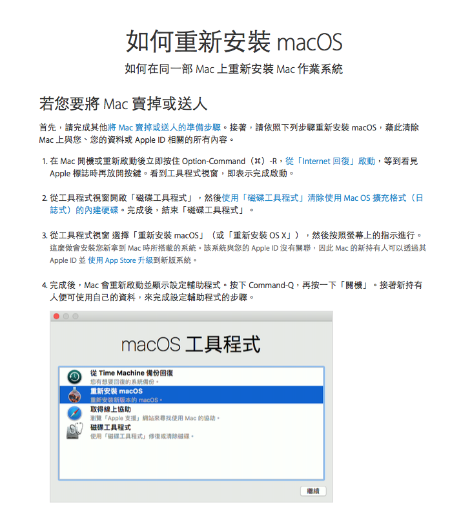This screenshot has height=520, width=461.
Task: Select the 從 Time Machine 備份回復 row
Action: pos(192,377)
